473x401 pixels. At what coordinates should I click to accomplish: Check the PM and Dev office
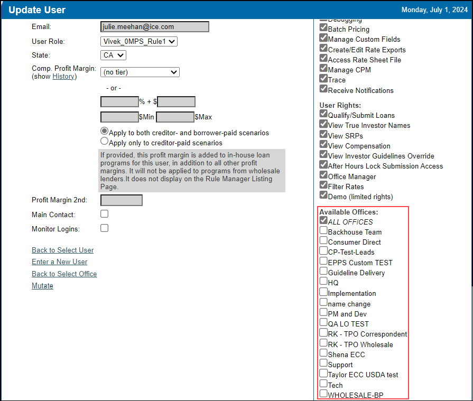323,312
